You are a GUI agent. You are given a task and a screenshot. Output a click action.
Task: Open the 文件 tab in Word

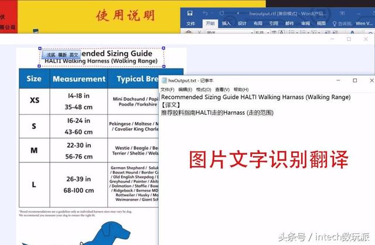190,23
